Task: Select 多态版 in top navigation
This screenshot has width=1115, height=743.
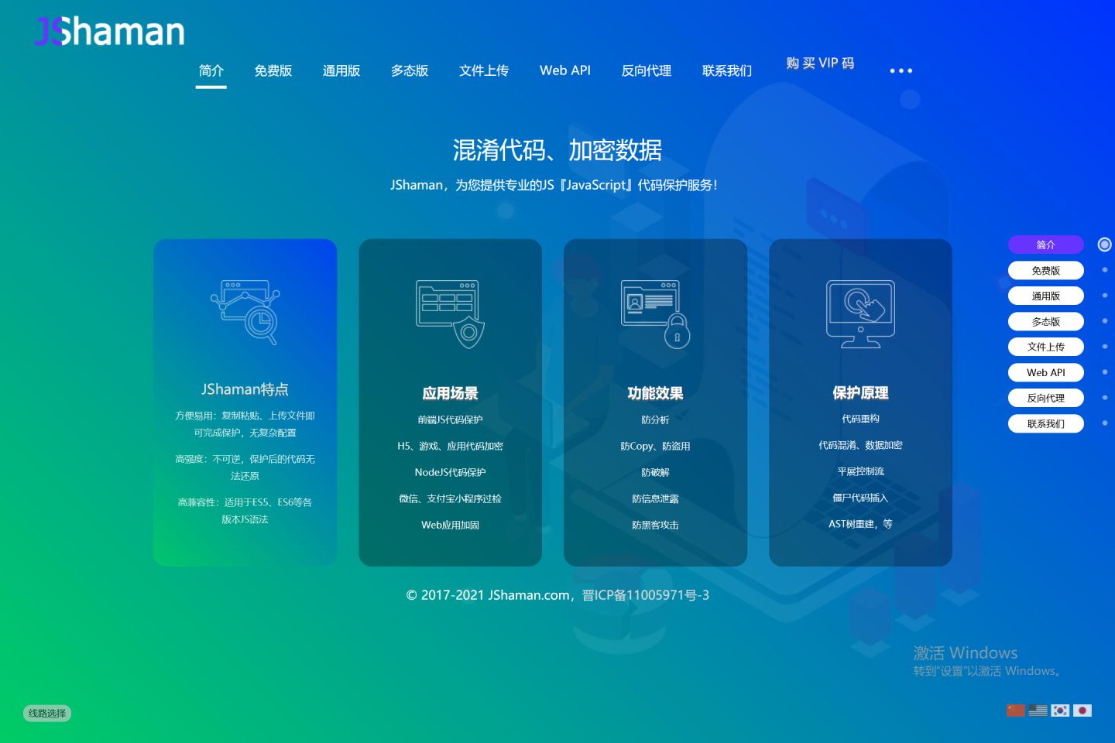Action: coord(410,70)
